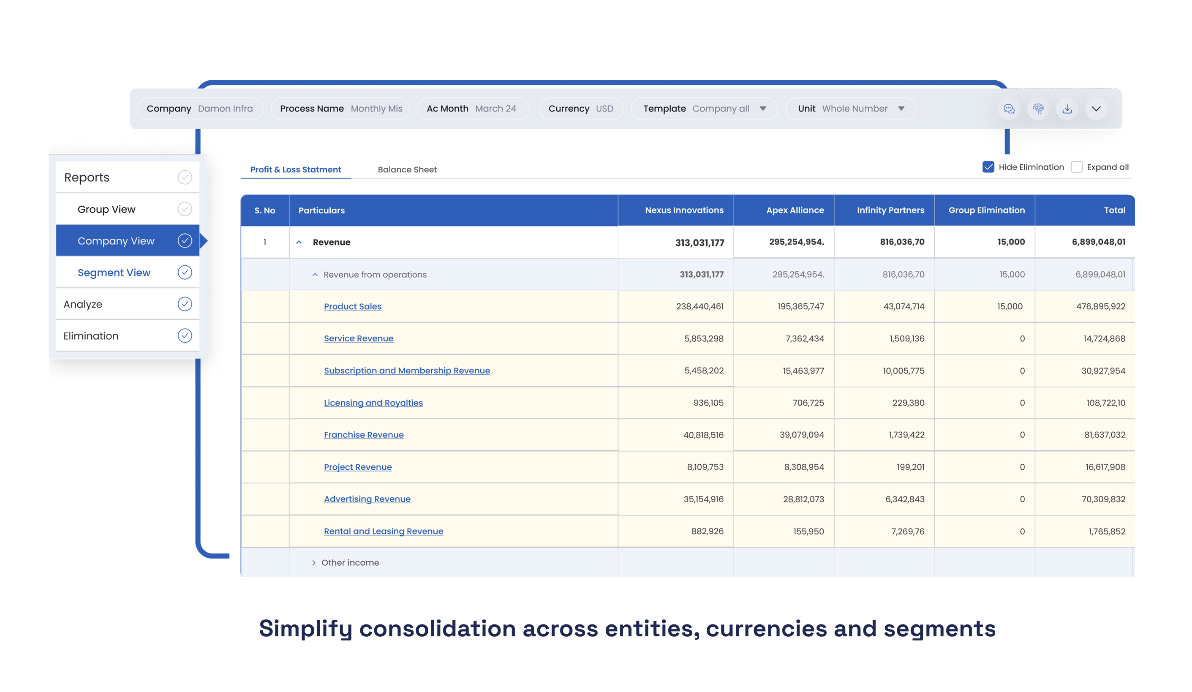Image resolution: width=1192 pixels, height=692 pixels.
Task: Open the chat comments icon
Action: (x=1009, y=109)
